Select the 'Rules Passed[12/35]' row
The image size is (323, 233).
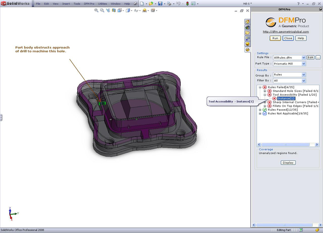283,110
